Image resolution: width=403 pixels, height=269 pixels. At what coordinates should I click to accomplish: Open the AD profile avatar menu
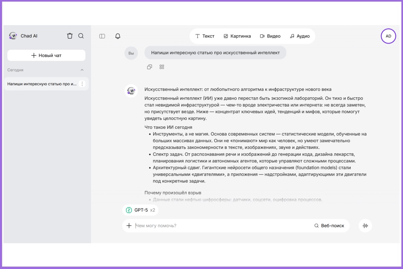click(388, 36)
